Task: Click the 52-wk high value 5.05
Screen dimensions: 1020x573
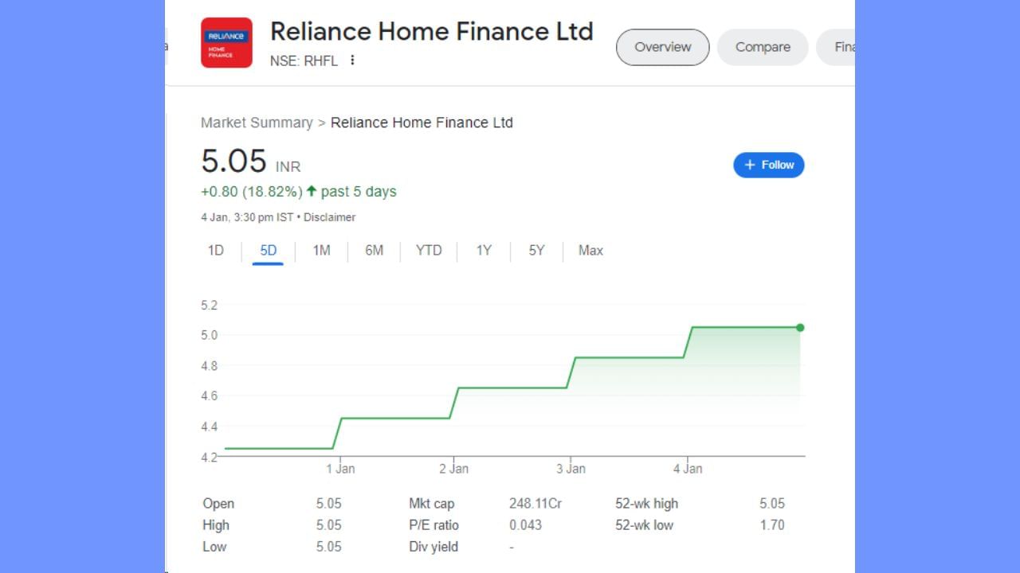Action: 772,504
